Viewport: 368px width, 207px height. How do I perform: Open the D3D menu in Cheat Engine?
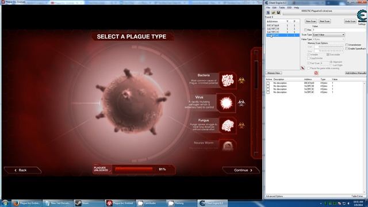tap(289, 7)
